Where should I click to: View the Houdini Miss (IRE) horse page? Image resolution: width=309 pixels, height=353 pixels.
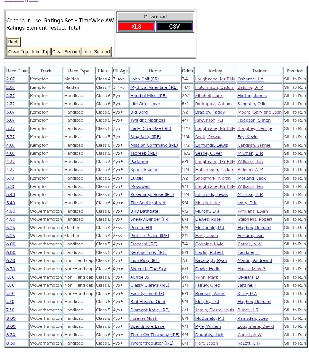pyautogui.click(x=148, y=96)
